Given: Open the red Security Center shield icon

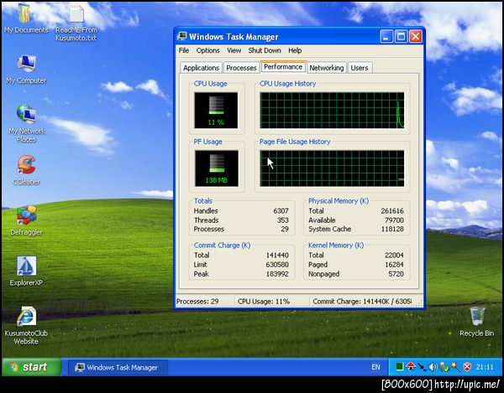Looking at the screenshot, I should click(467, 367).
